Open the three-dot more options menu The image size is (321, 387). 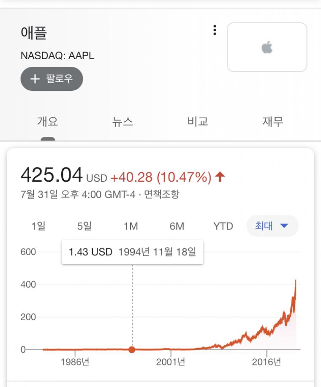(215, 30)
